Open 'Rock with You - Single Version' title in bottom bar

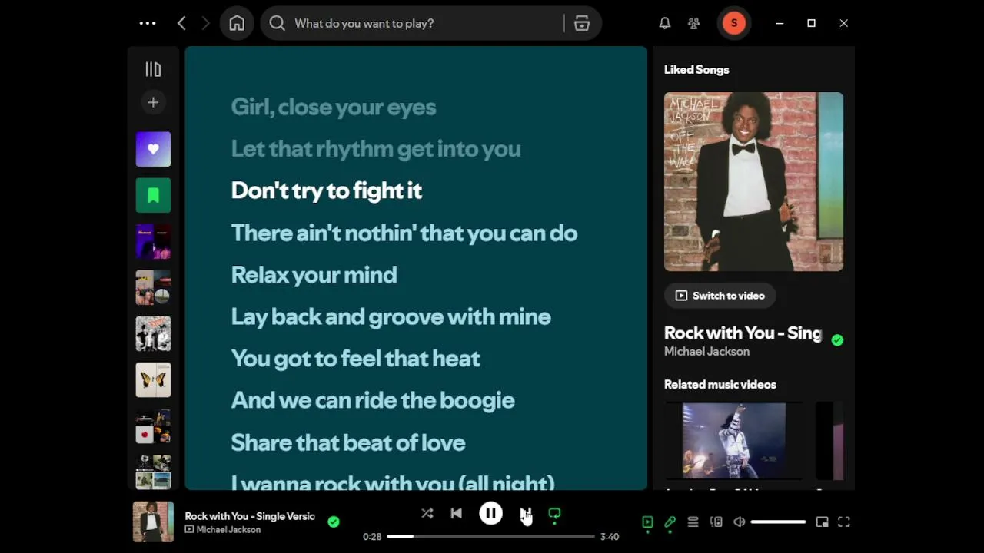(250, 516)
